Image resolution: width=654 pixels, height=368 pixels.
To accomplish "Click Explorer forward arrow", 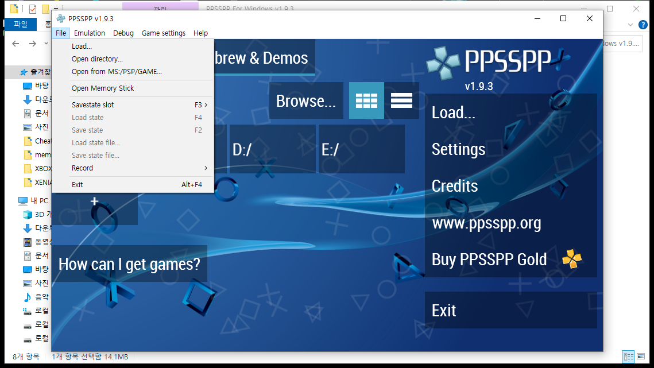I will point(33,44).
